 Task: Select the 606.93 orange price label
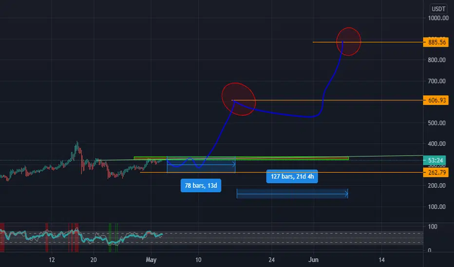[x=436, y=100]
